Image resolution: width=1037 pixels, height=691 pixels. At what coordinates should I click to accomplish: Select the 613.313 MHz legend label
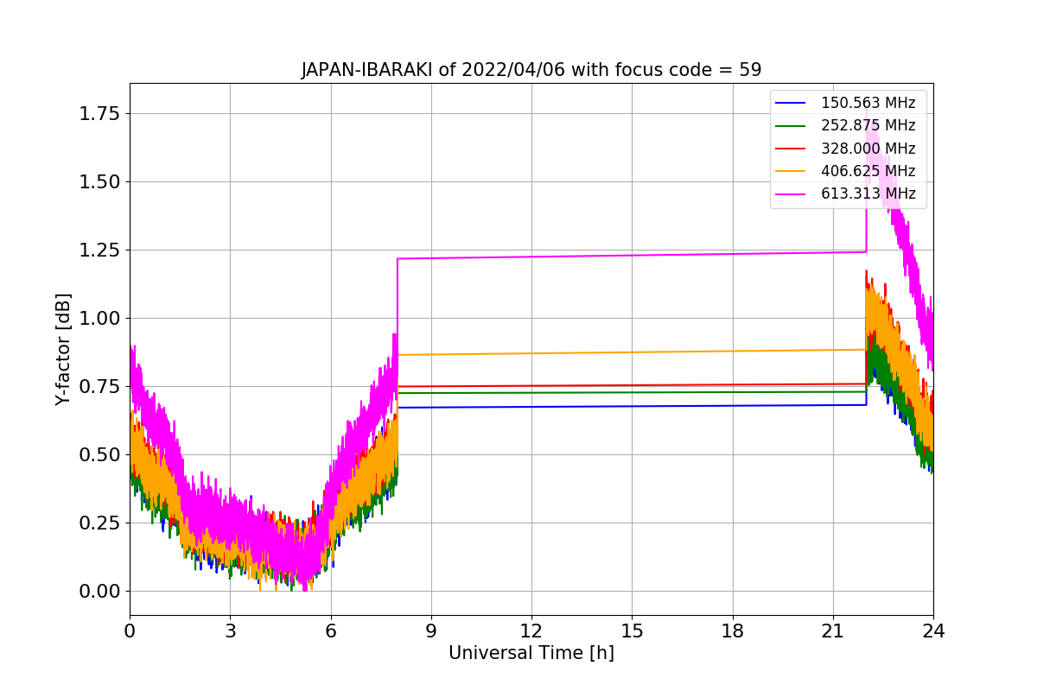pyautogui.click(x=868, y=193)
